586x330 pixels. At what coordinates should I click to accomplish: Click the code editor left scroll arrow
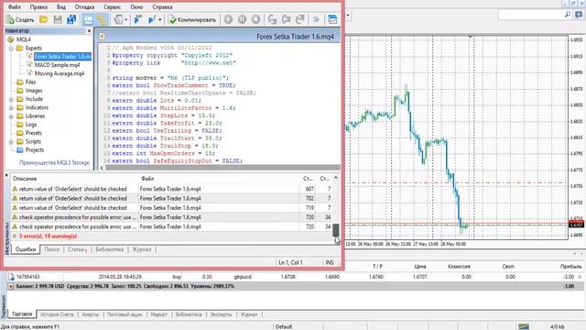(x=102, y=168)
